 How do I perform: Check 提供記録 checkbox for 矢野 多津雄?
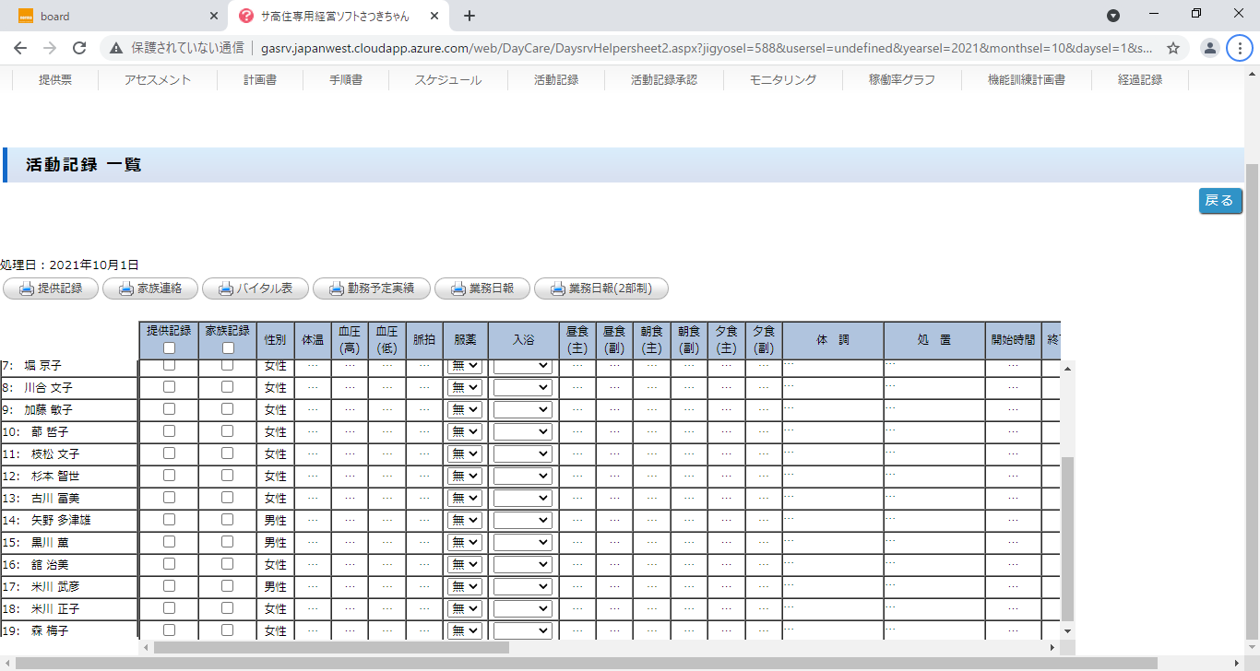pos(169,520)
